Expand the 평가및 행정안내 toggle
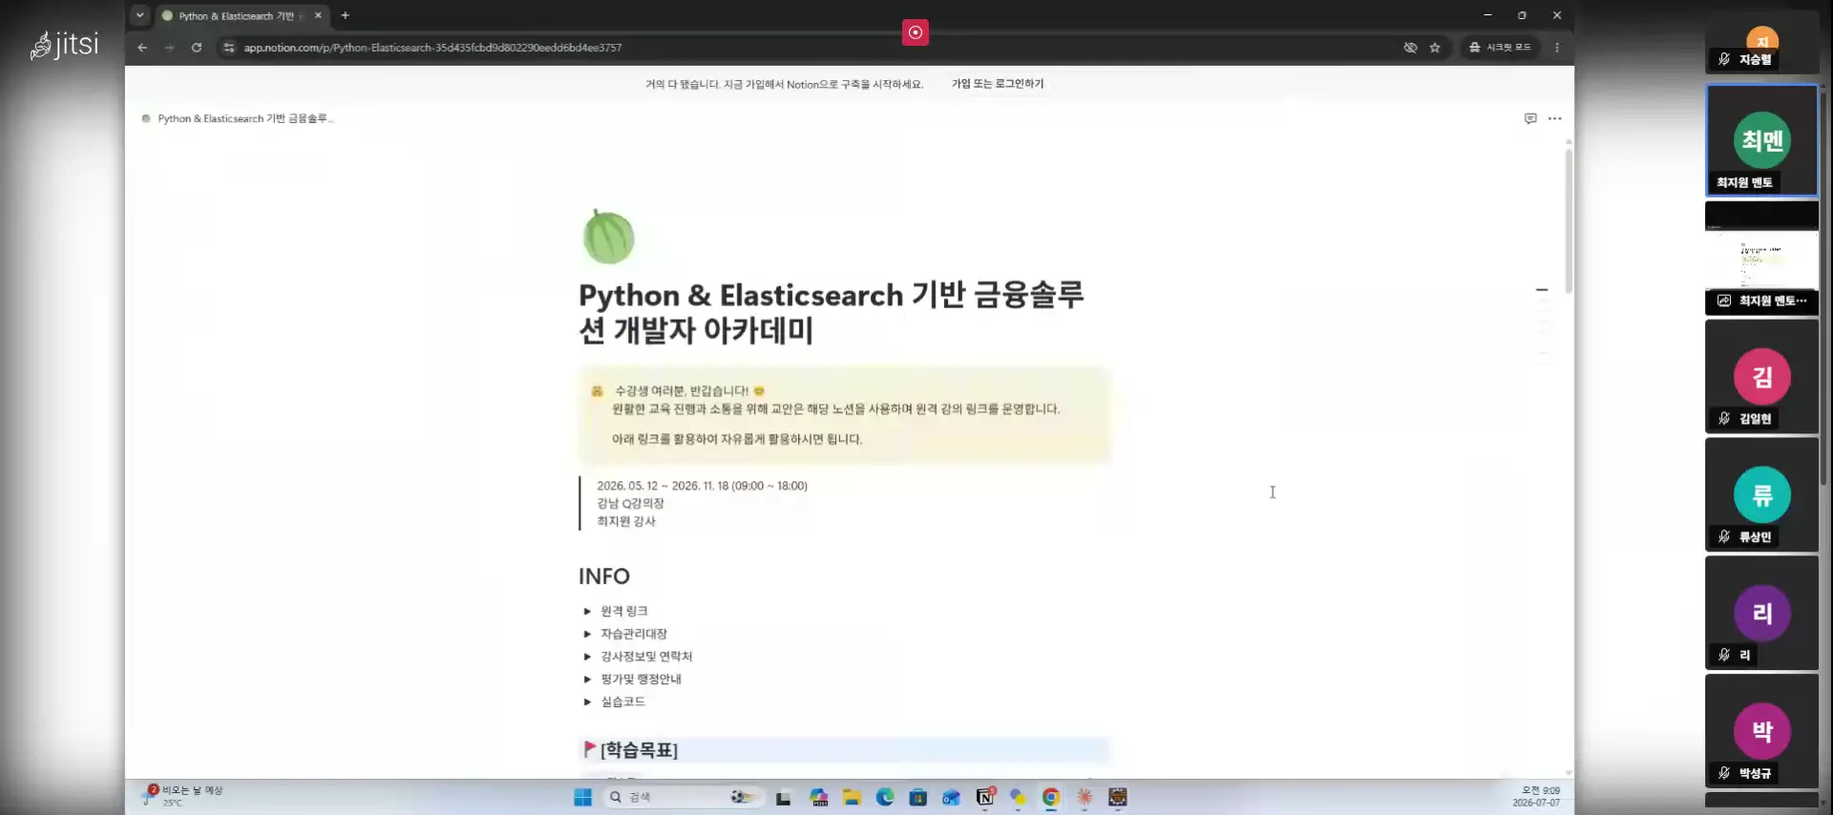The width and height of the screenshot is (1833, 815). click(x=587, y=679)
